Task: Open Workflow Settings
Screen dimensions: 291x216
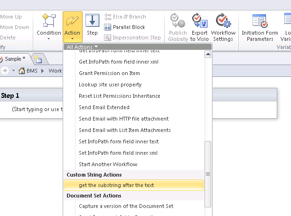Action: [x=223, y=27]
